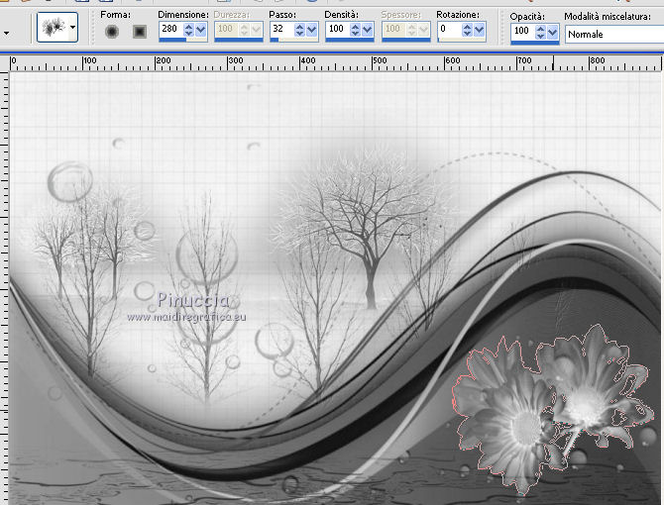Click the Opacità blue slider bar
The height and width of the screenshot is (505, 664).
coord(535,42)
